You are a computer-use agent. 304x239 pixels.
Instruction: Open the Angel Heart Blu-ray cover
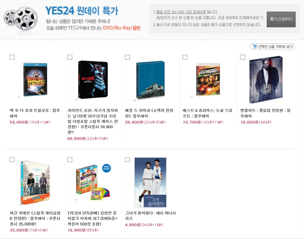[x=266, y=80]
